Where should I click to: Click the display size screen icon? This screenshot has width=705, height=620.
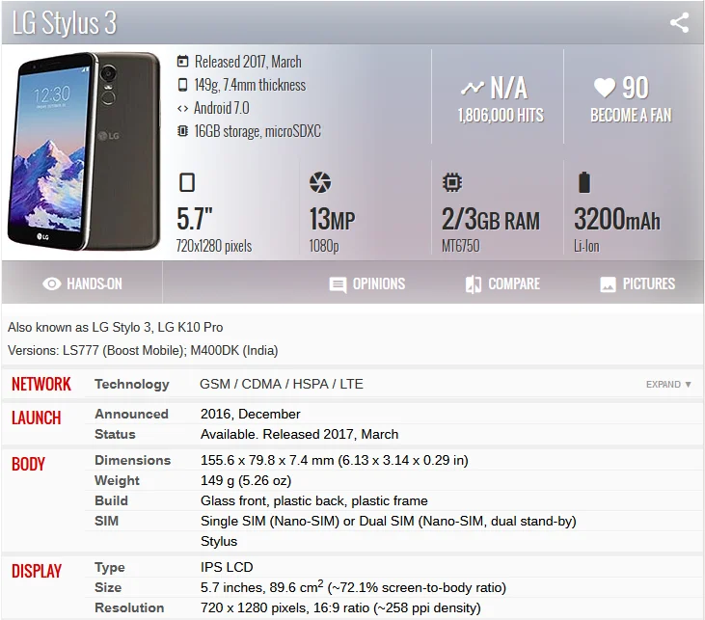pyautogui.click(x=187, y=182)
